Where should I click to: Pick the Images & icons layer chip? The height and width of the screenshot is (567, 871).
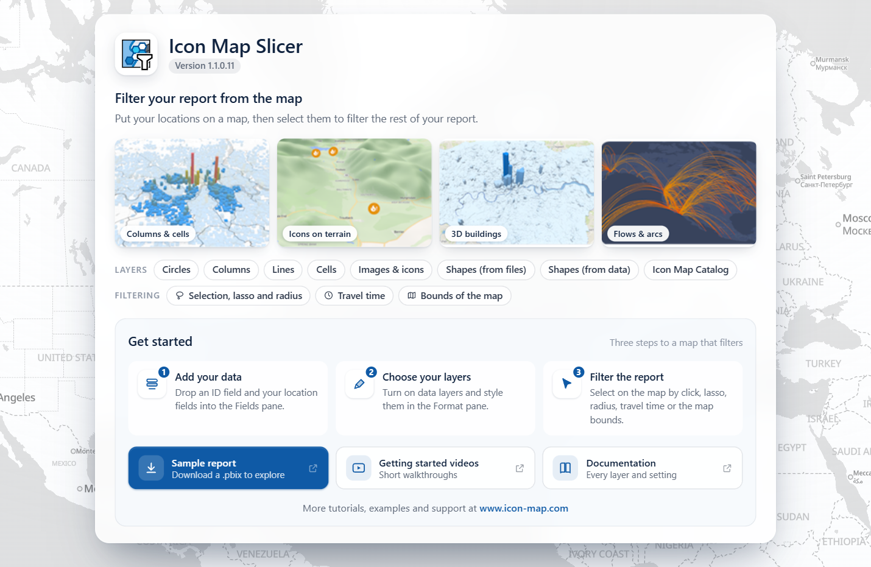pos(391,270)
